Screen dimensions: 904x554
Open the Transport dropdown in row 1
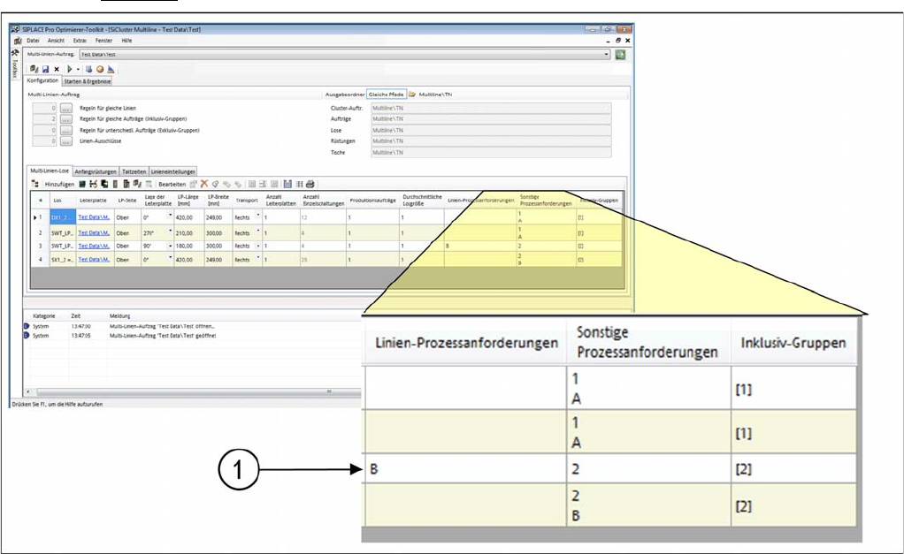258,216
